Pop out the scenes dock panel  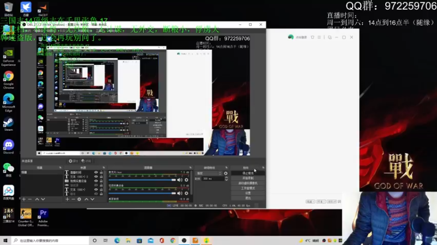[x=60, y=168]
